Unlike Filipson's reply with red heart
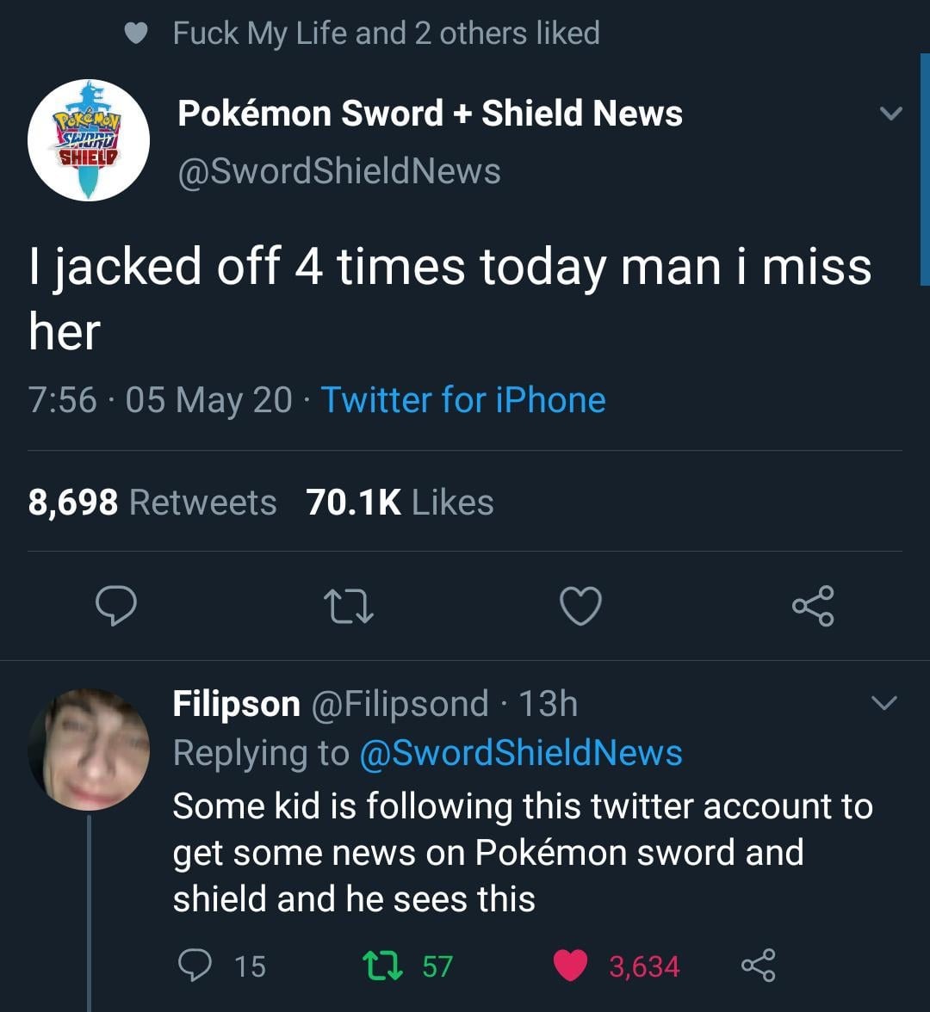Image resolution: width=930 pixels, height=1012 pixels. tap(569, 966)
